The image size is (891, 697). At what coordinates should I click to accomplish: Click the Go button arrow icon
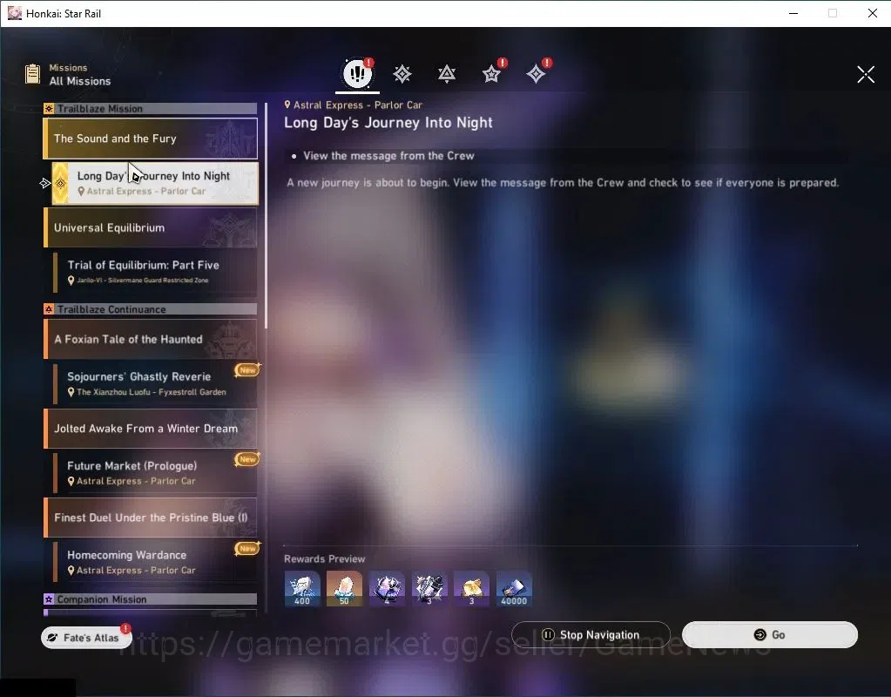(x=759, y=634)
